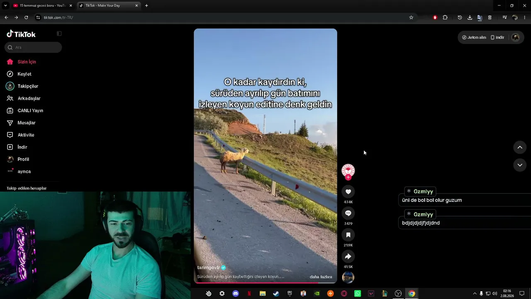The image size is (531, 299).
Task: Open the tarimgovtr username link
Action: [x=209, y=268]
